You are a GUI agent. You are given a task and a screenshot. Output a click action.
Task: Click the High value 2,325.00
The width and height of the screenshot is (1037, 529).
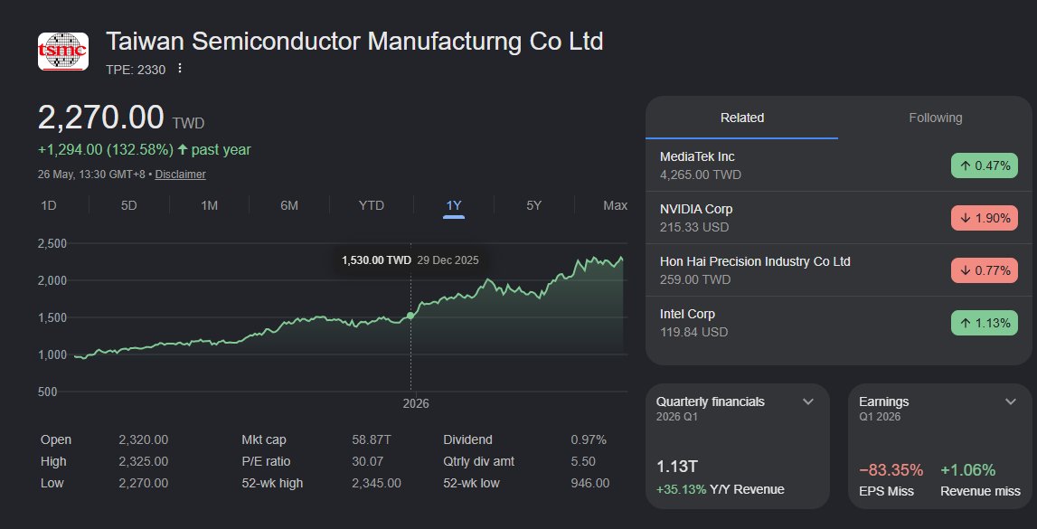pyautogui.click(x=144, y=461)
